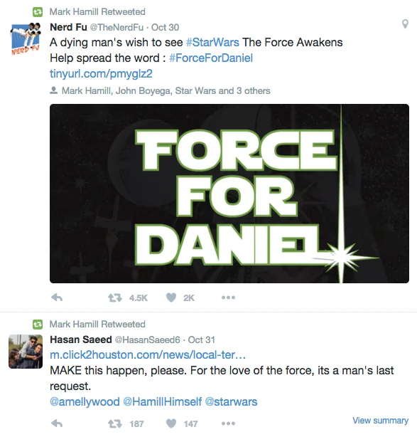This screenshot has height=437, width=417.
Task: Reply to Hasan Saeed's tweet
Action: [57, 423]
